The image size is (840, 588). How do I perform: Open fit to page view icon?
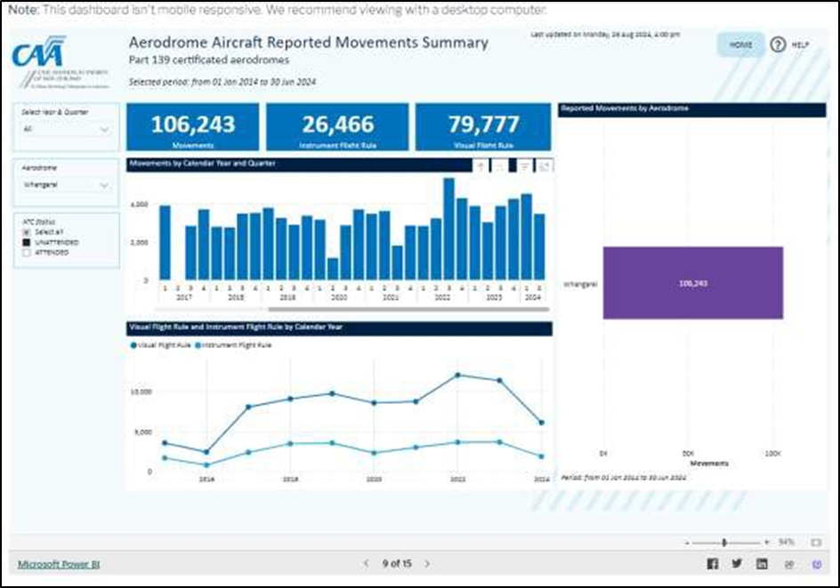pyautogui.click(x=816, y=542)
